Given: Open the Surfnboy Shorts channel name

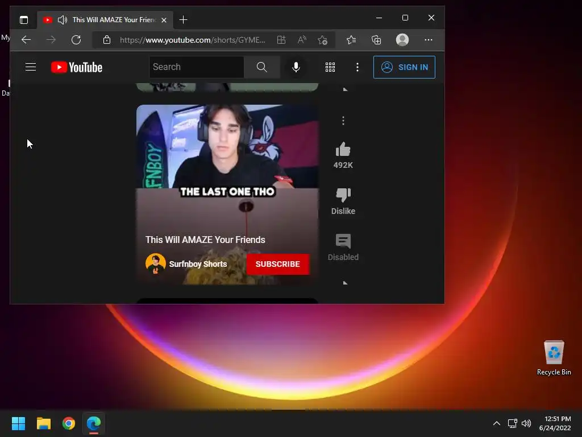Looking at the screenshot, I should click(198, 264).
